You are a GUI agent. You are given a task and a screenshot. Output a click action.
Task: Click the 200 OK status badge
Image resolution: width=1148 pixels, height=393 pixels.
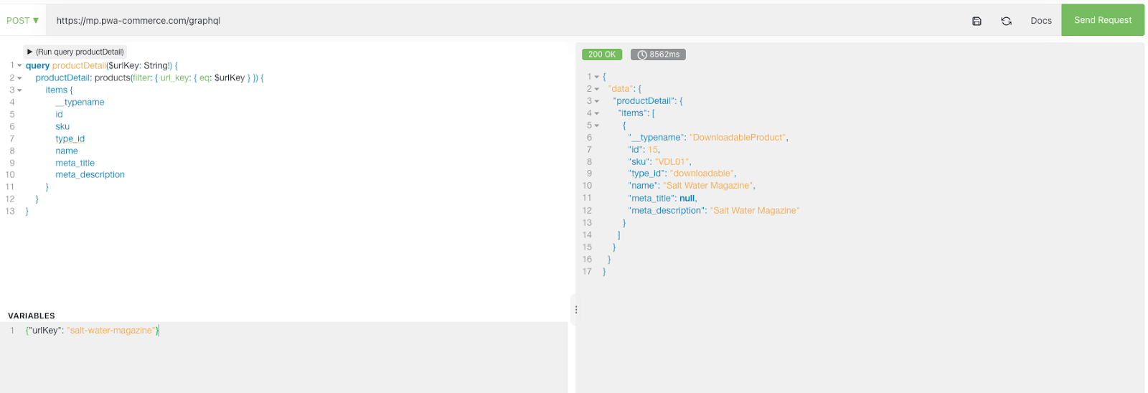tap(601, 55)
